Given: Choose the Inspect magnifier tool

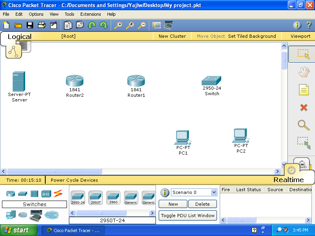Looking at the screenshot, I should point(304,125).
